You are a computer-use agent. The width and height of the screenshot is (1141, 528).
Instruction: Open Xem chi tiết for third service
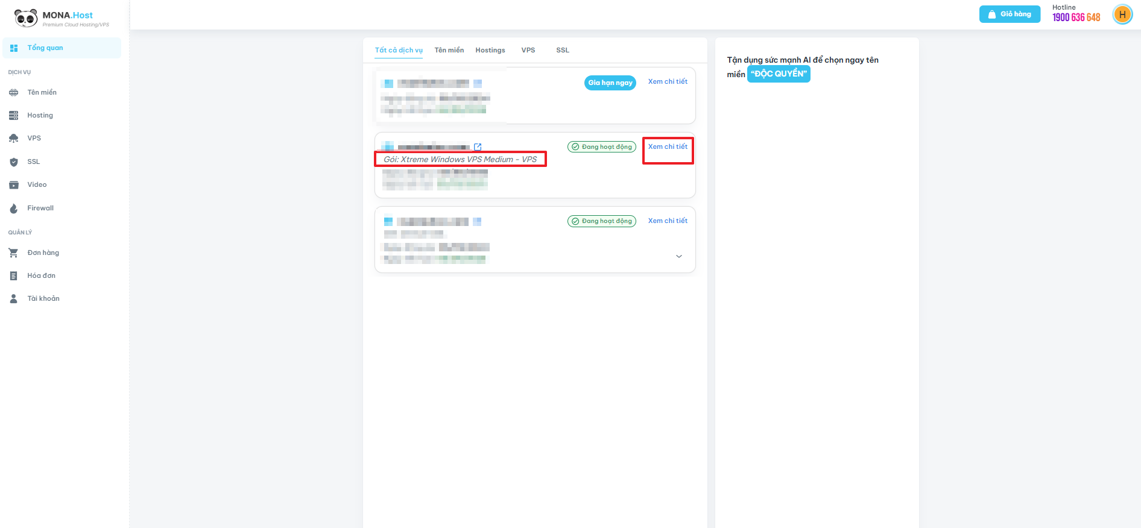[668, 221]
